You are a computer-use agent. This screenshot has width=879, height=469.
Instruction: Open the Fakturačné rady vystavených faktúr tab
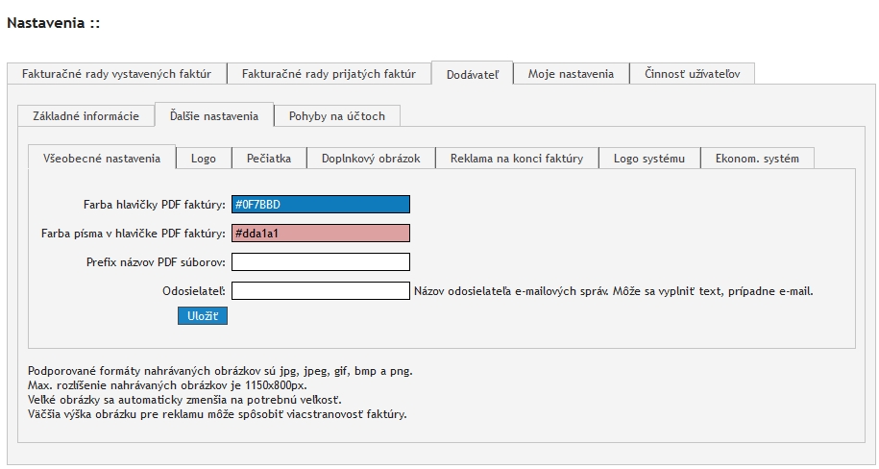(x=116, y=74)
